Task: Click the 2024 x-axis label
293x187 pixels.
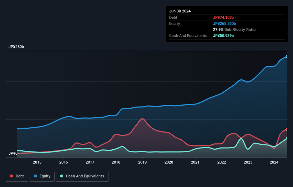Action: pos(274,162)
